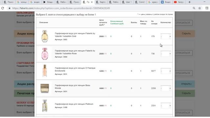The width and height of the screenshot is (210, 118).
Task: Open the zoom magnifier icon in address bar
Action: coord(194,8)
